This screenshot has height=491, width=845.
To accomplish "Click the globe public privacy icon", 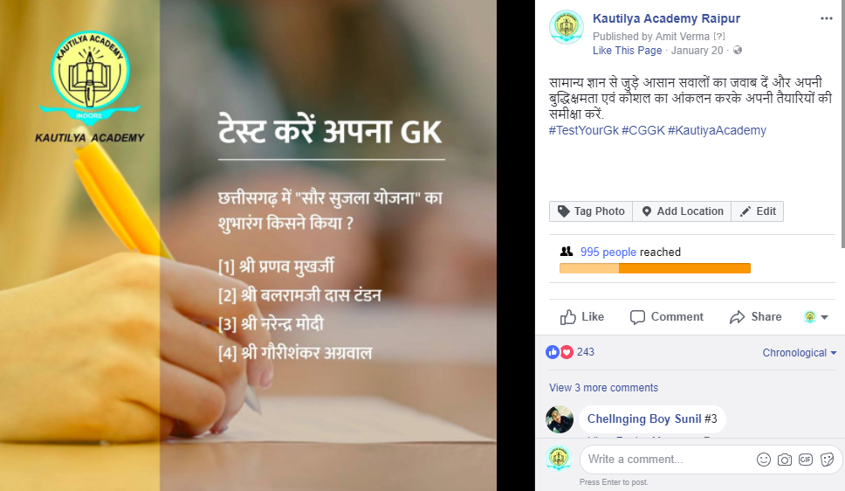I will coord(738,50).
